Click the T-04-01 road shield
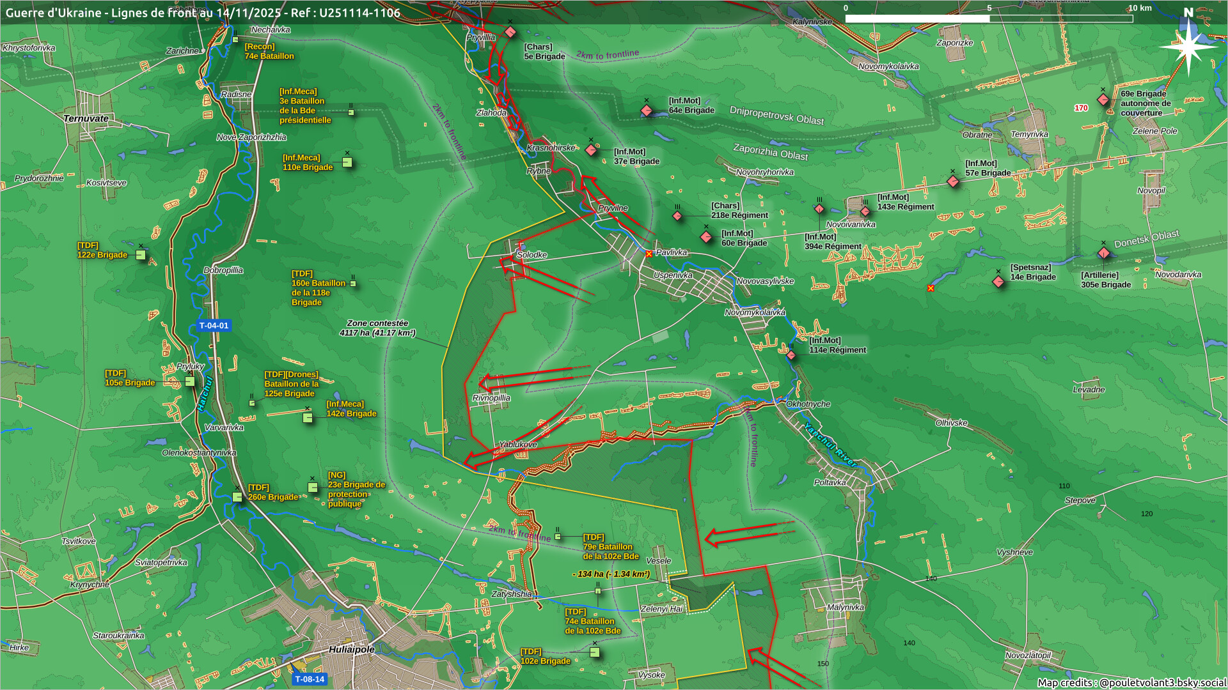The height and width of the screenshot is (690, 1228). [x=214, y=326]
